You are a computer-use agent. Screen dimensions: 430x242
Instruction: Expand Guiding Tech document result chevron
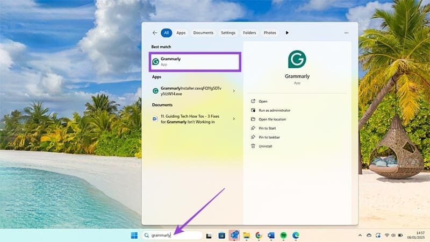[x=233, y=119]
